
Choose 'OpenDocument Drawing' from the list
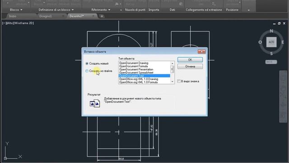[x=134, y=63]
